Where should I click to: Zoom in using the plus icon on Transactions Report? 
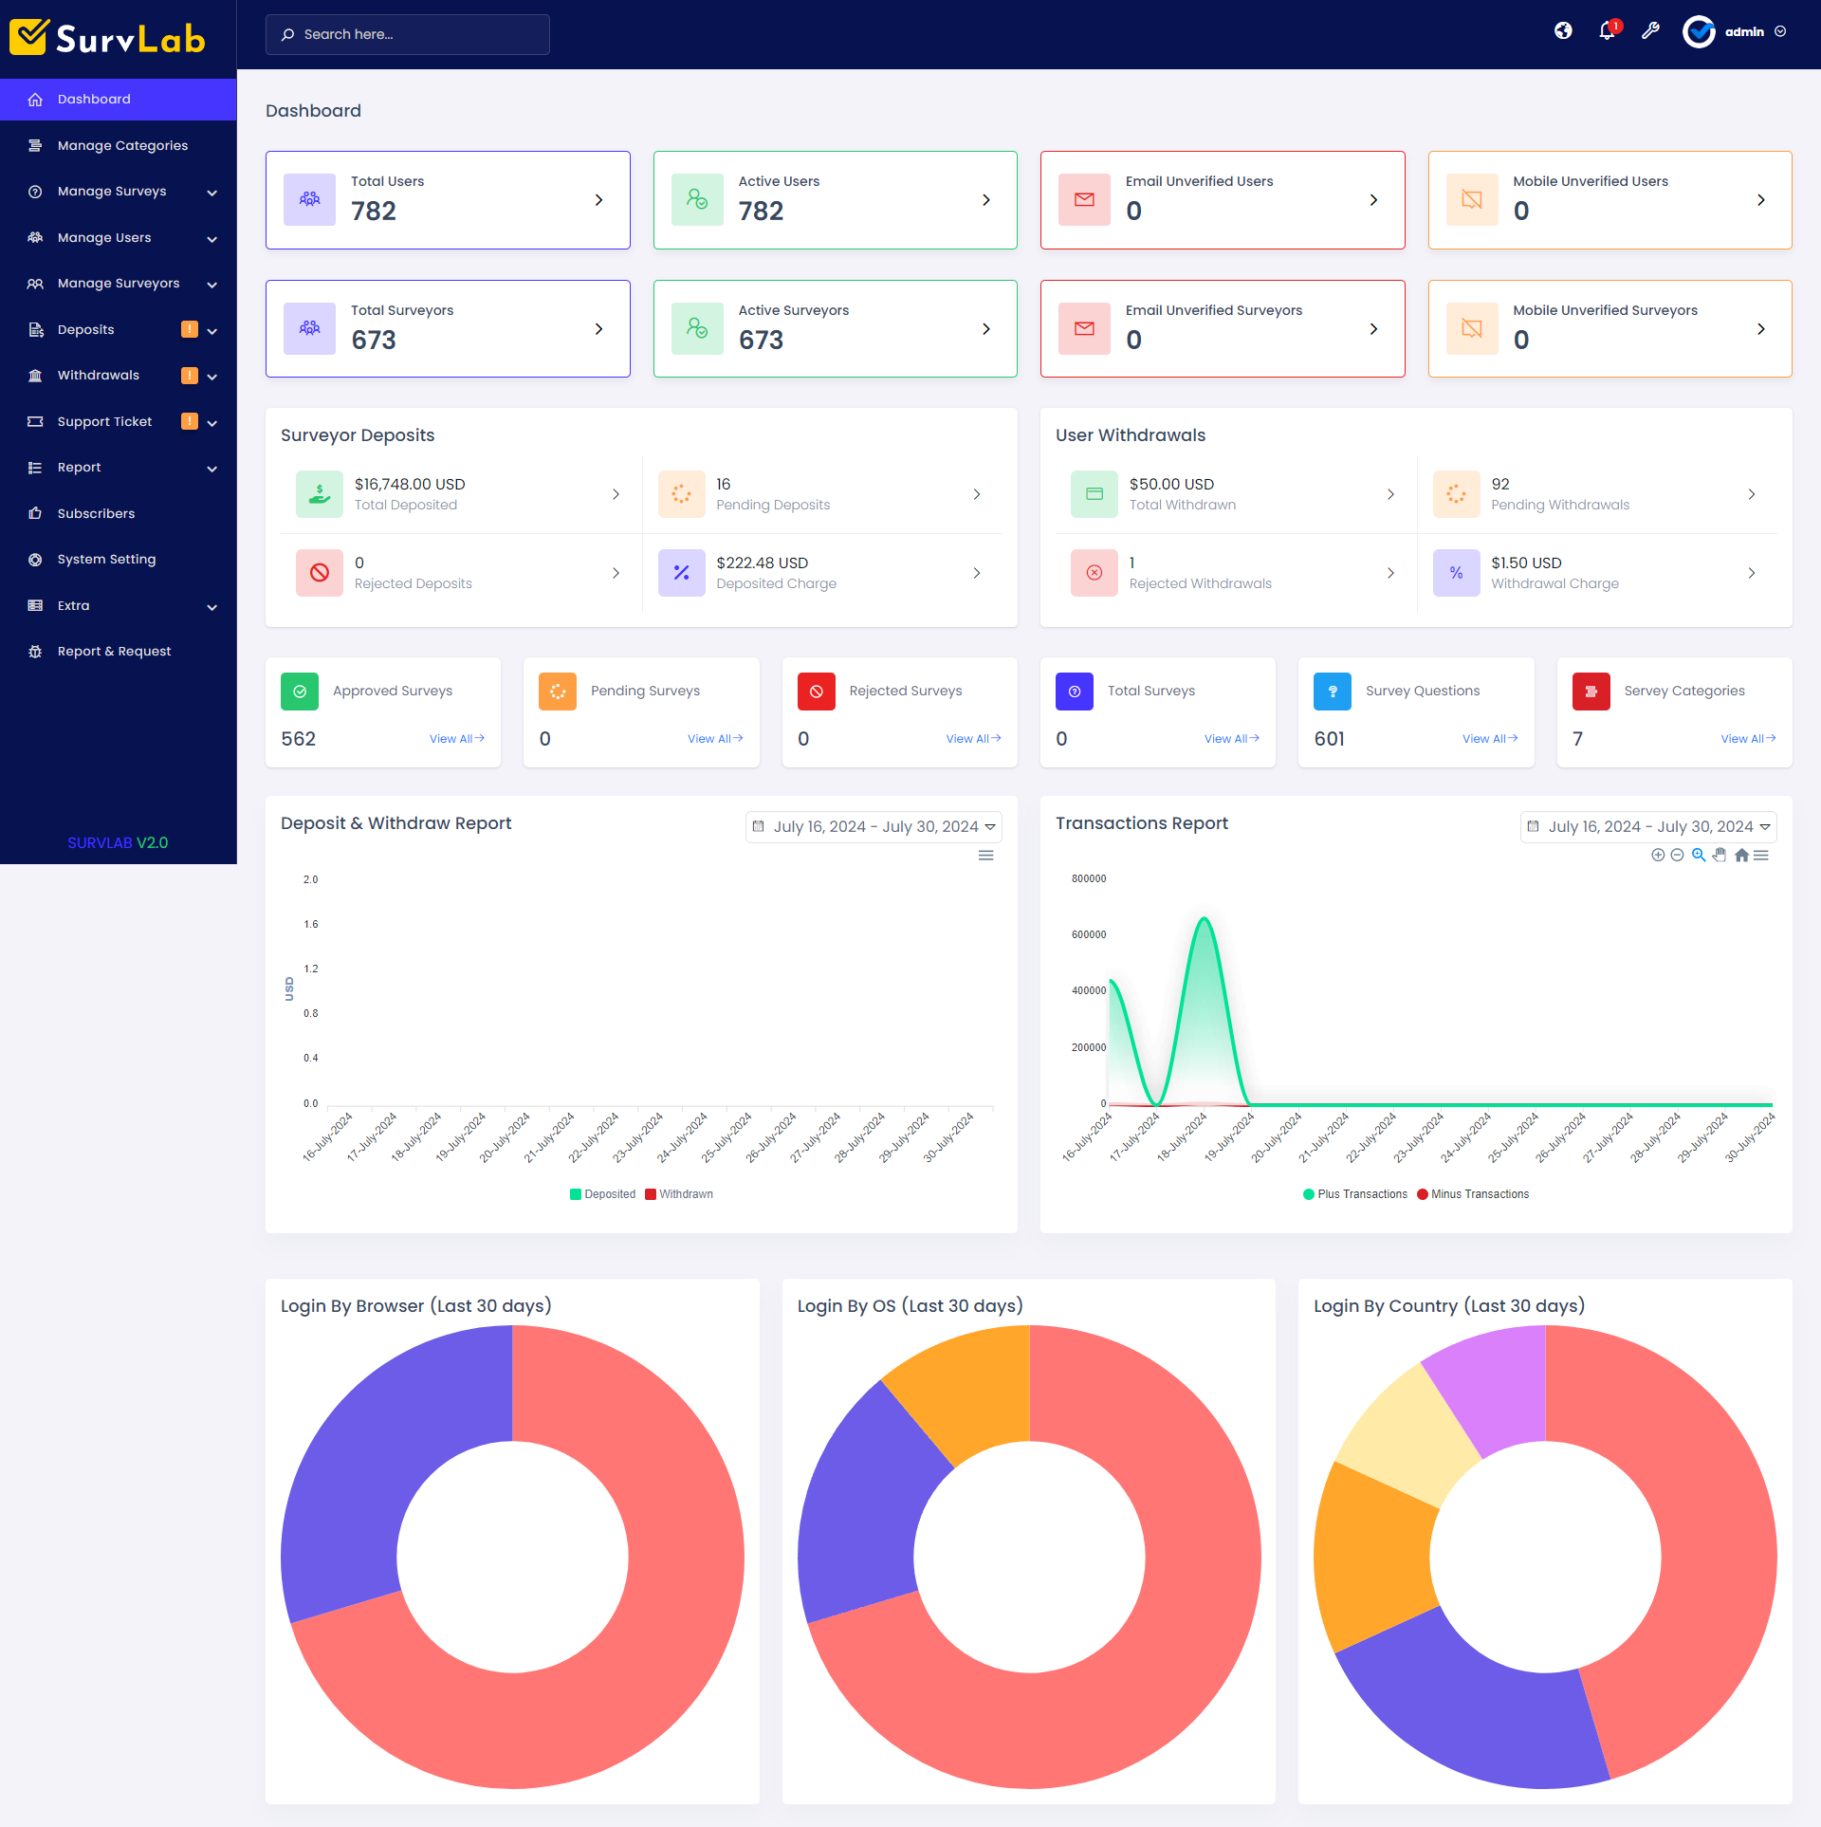[x=1657, y=855]
